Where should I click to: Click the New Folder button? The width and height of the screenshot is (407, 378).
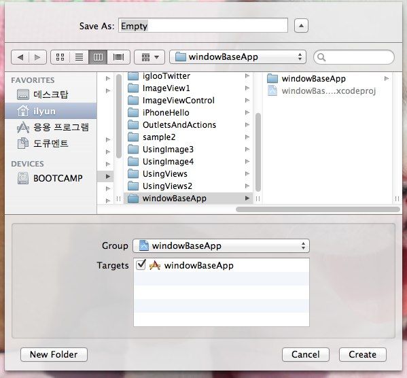point(54,354)
